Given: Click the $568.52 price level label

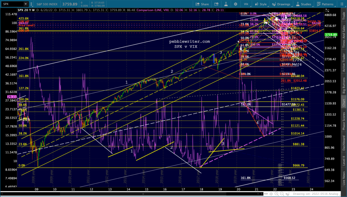Looking at the screenshot, I should coord(289,178).
